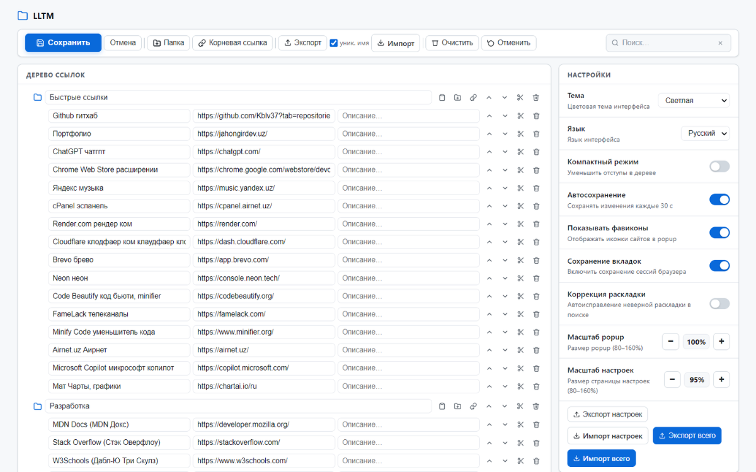Click the toolbar Импорт button
Image resolution: width=756 pixels, height=472 pixels.
tap(396, 43)
